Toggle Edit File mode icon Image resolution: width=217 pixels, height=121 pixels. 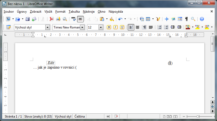pyautogui.click(x=42, y=19)
